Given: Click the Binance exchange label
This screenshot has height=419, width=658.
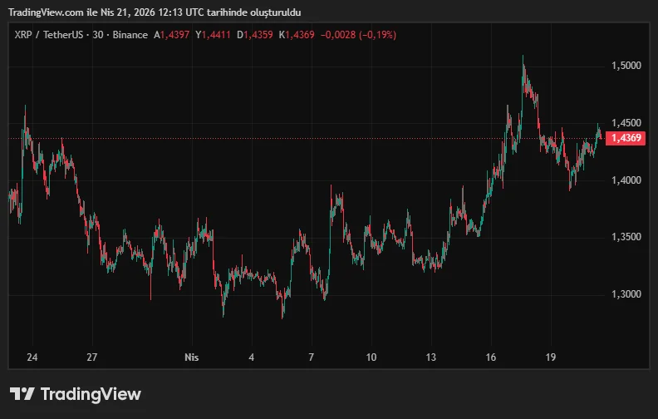Looking at the screenshot, I should 129,35.
